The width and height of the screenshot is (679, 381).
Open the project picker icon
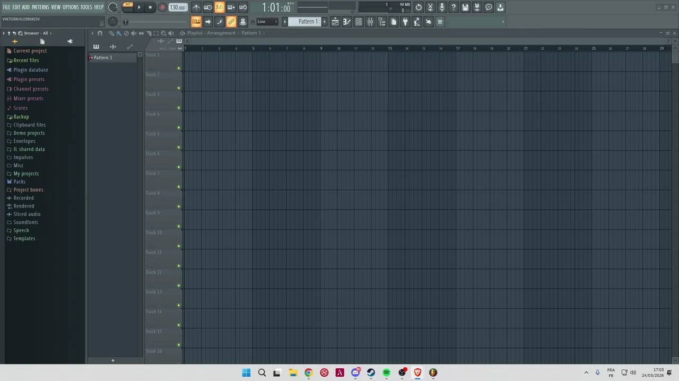click(x=394, y=22)
